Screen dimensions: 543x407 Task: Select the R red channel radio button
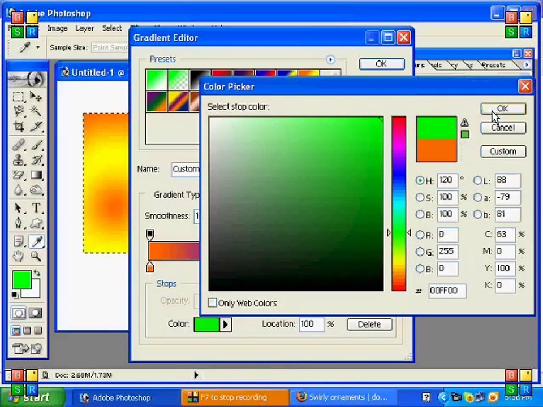420,235
